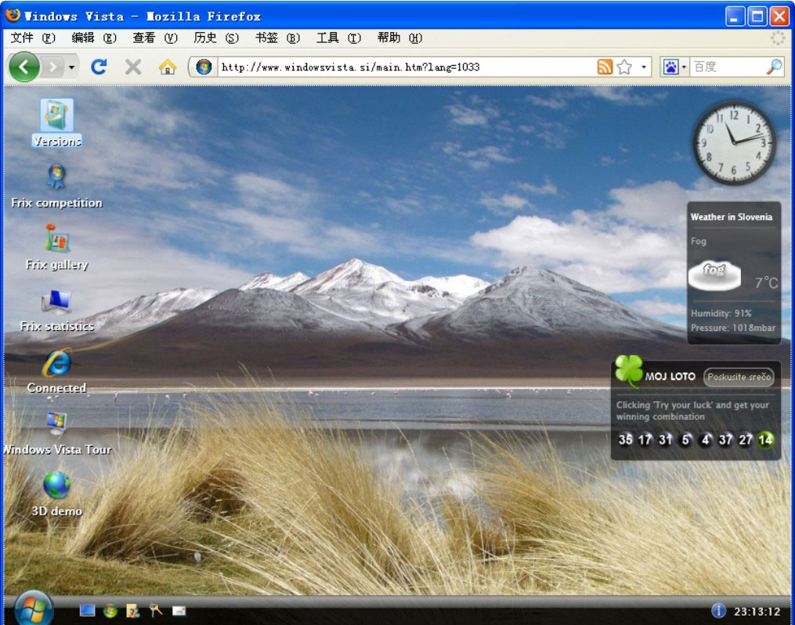Screen dimensions: 795x625
Task: Click the Firefox back button
Action: [x=23, y=66]
